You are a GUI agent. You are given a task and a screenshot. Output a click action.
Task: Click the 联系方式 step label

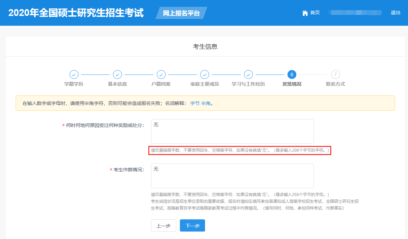click(x=335, y=84)
